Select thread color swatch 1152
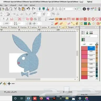101x101 pixels. point(84,69)
